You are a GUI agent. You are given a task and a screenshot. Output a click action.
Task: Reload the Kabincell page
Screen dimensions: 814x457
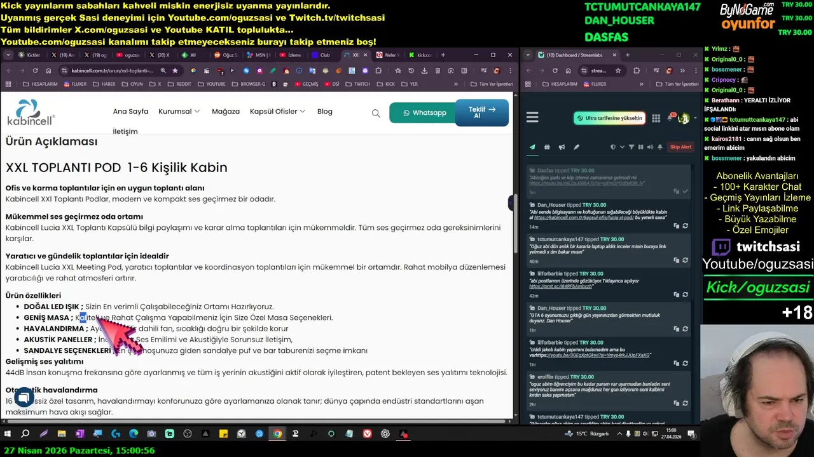coord(35,70)
